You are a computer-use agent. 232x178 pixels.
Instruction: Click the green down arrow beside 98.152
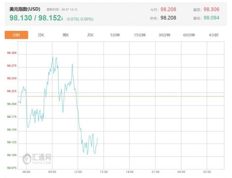point(62,19)
